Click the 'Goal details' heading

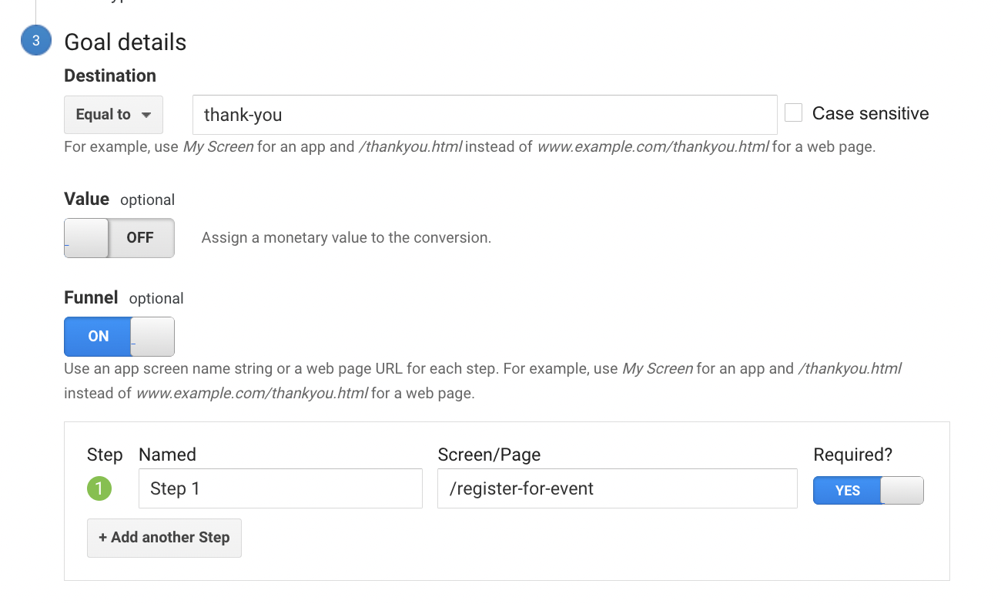pyautogui.click(x=125, y=42)
